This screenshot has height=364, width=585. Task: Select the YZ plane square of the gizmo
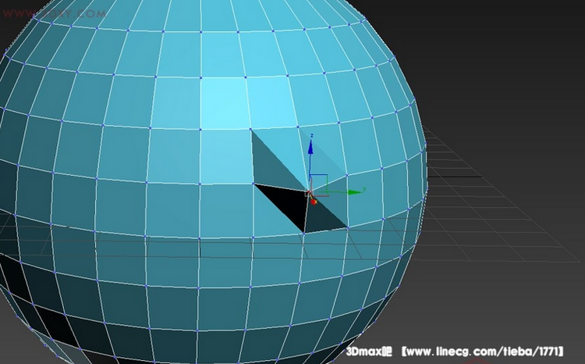pyautogui.click(x=319, y=183)
